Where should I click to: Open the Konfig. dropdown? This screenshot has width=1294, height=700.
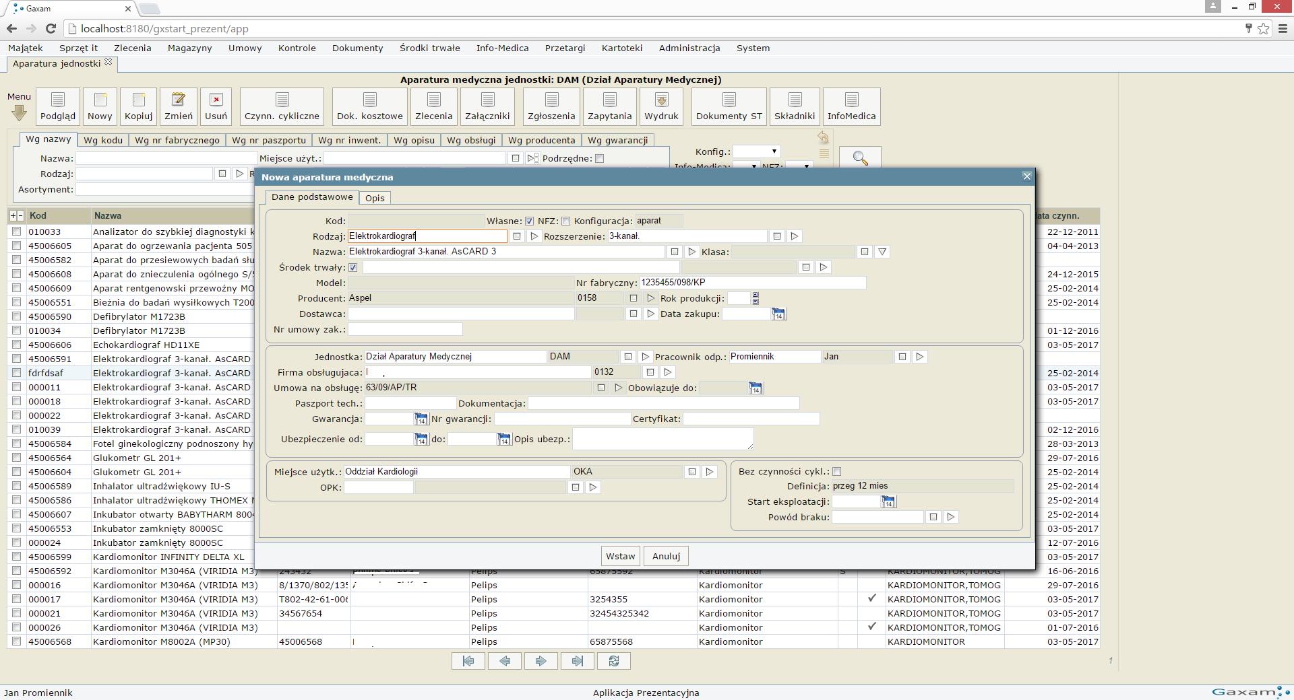click(x=756, y=151)
